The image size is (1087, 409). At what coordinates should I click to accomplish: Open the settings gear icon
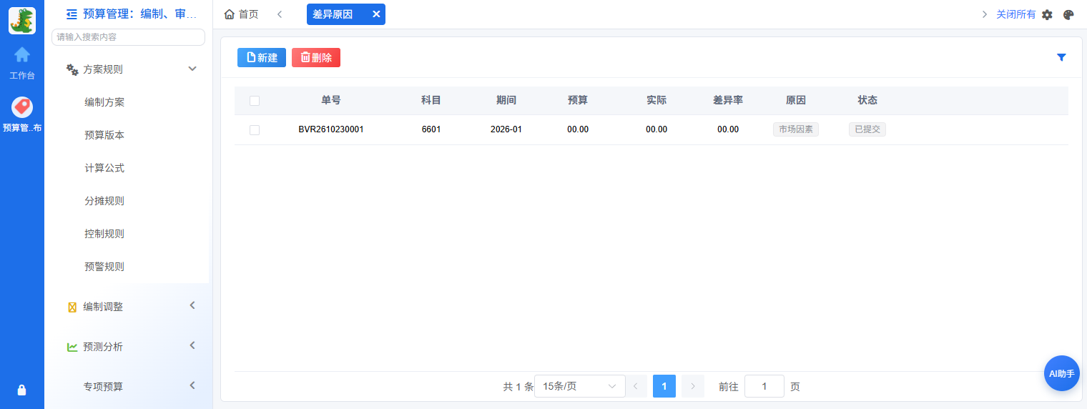tap(1047, 14)
